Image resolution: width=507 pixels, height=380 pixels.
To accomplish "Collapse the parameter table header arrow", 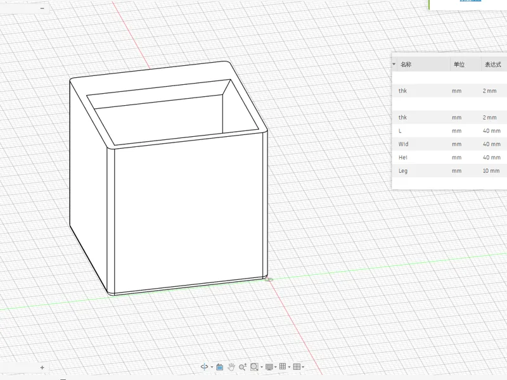I will tap(394, 65).
